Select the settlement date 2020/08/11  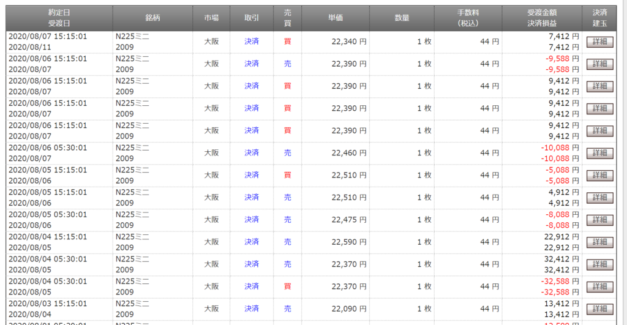click(29, 47)
